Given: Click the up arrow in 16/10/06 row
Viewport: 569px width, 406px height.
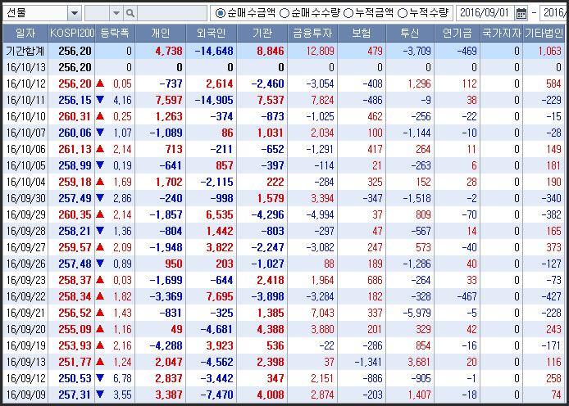Looking at the screenshot, I should (100, 149).
